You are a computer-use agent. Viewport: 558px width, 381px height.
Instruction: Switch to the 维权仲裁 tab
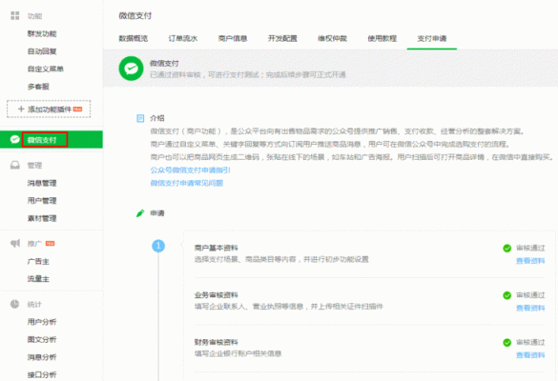332,38
